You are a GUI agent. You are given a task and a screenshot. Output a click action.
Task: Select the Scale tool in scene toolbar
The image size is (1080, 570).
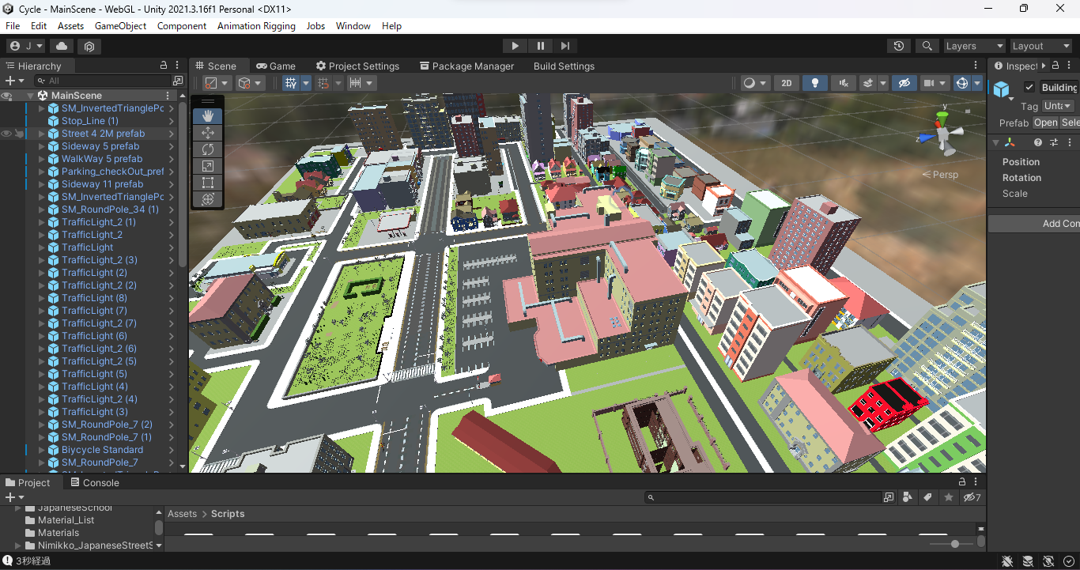point(208,166)
